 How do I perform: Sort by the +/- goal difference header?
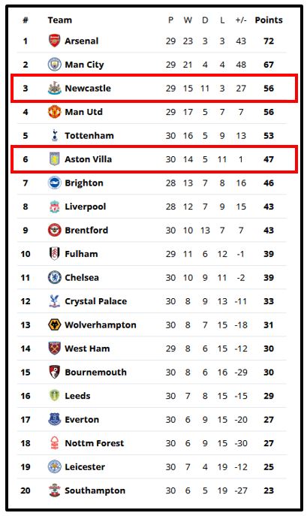click(x=241, y=20)
